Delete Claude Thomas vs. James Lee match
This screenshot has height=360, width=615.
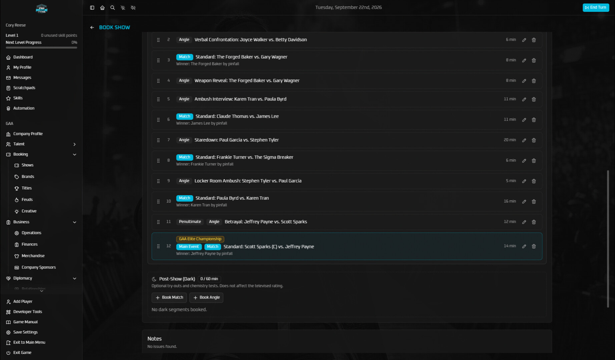[534, 120]
